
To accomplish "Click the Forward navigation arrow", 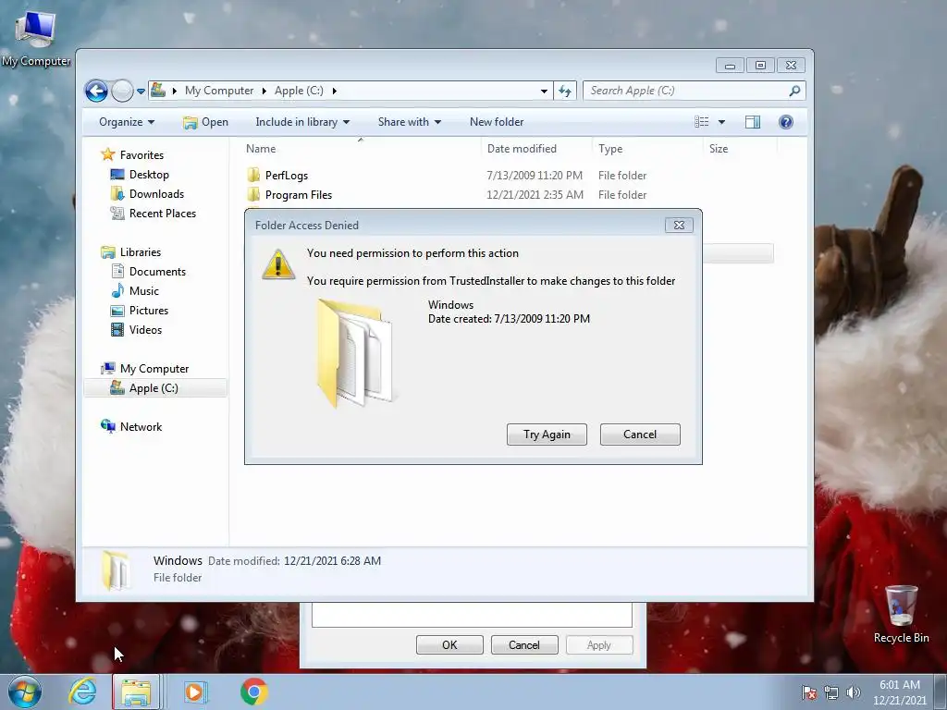I will (123, 92).
